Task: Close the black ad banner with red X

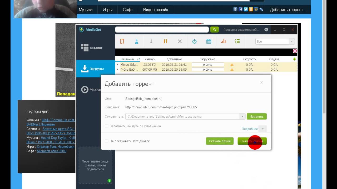Action: click(295, 51)
